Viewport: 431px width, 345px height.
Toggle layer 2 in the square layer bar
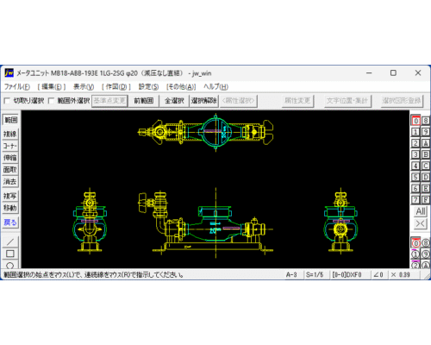415,143
